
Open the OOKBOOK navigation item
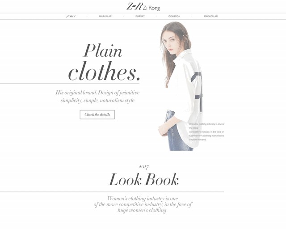point(174,16)
